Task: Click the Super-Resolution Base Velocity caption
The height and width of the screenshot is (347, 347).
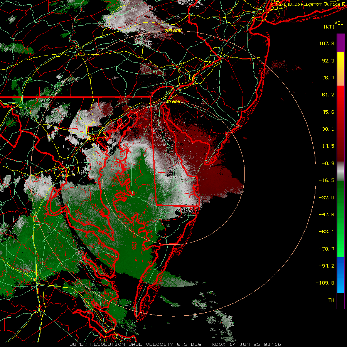Action: pos(175,344)
